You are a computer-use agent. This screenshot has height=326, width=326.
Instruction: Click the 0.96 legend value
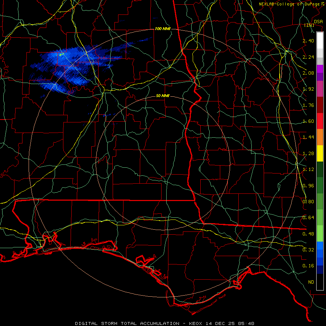click(308, 186)
